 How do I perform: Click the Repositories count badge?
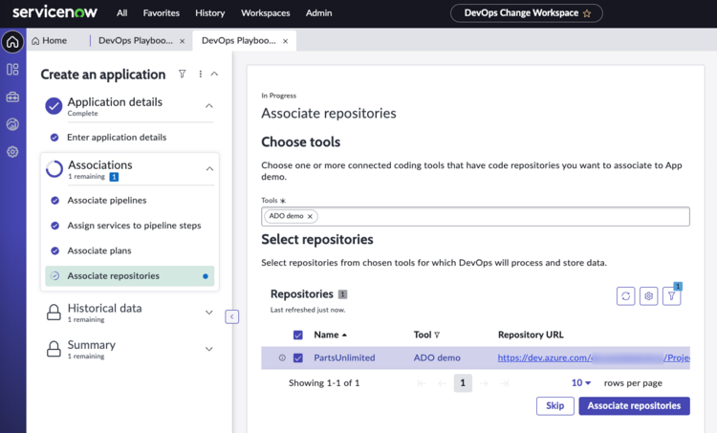[x=342, y=294]
